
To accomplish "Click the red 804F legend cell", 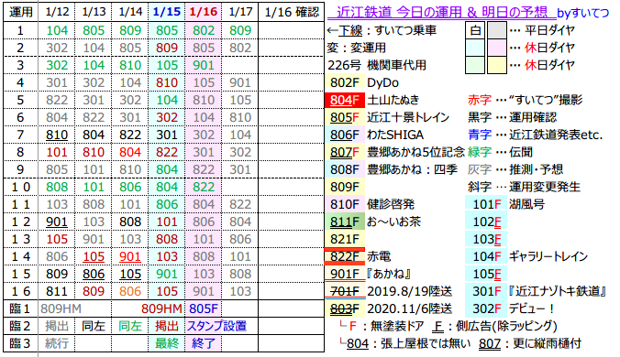I will (345, 100).
